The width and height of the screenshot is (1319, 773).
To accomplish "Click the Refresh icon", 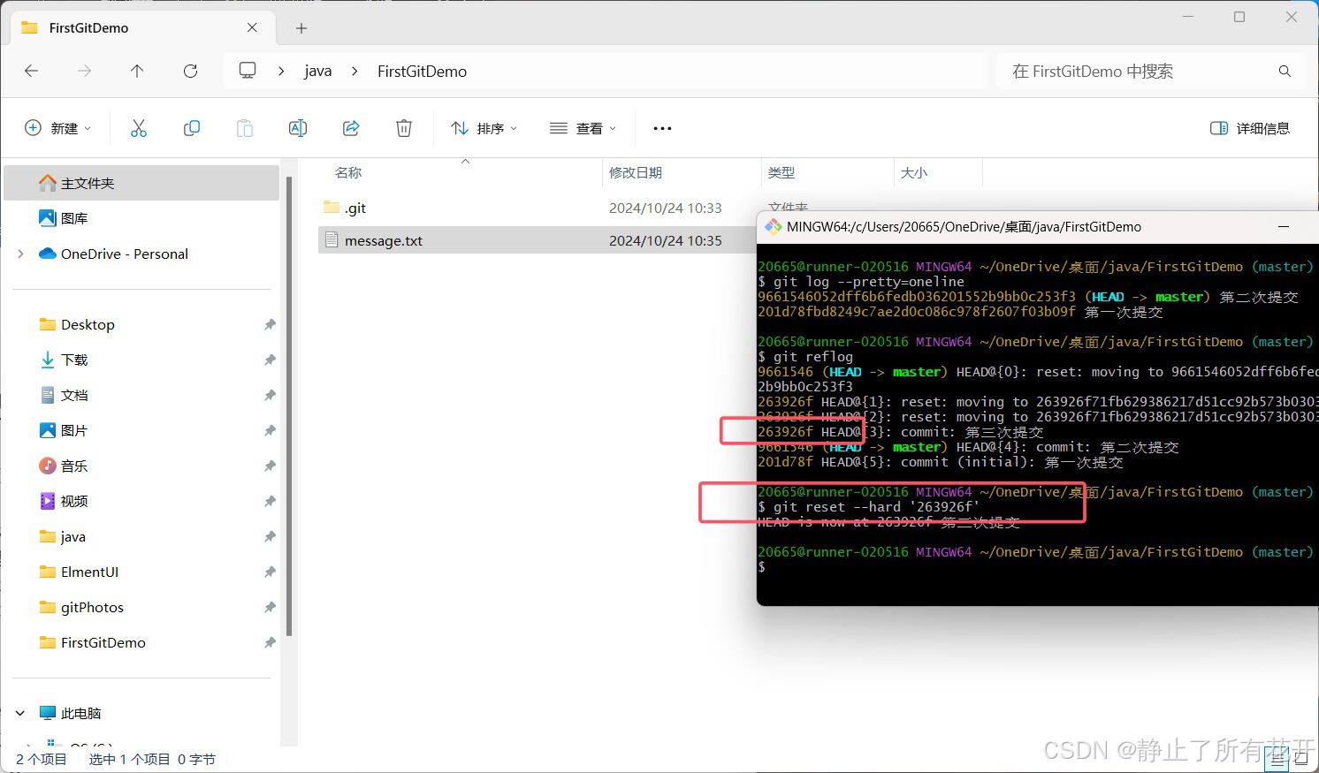I will 190,71.
